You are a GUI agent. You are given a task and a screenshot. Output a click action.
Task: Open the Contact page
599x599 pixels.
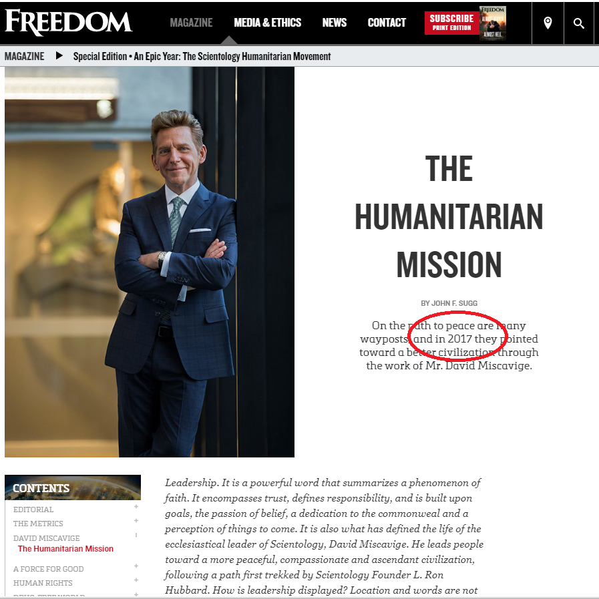click(387, 23)
